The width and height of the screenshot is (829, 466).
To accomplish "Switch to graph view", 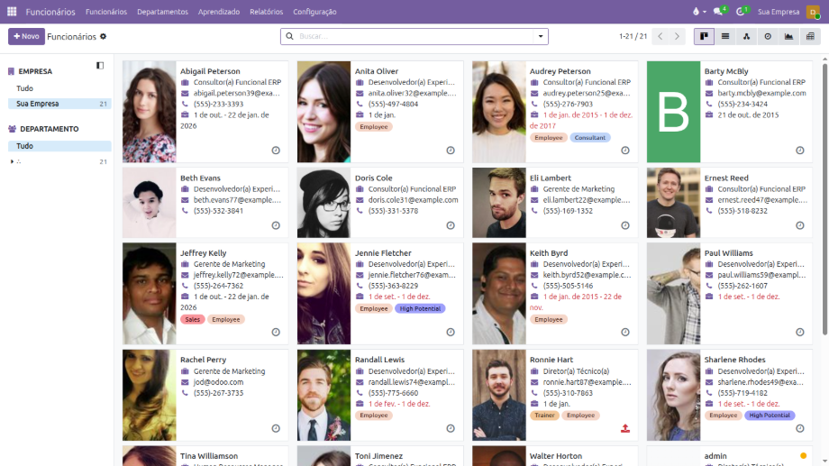I will click(789, 36).
